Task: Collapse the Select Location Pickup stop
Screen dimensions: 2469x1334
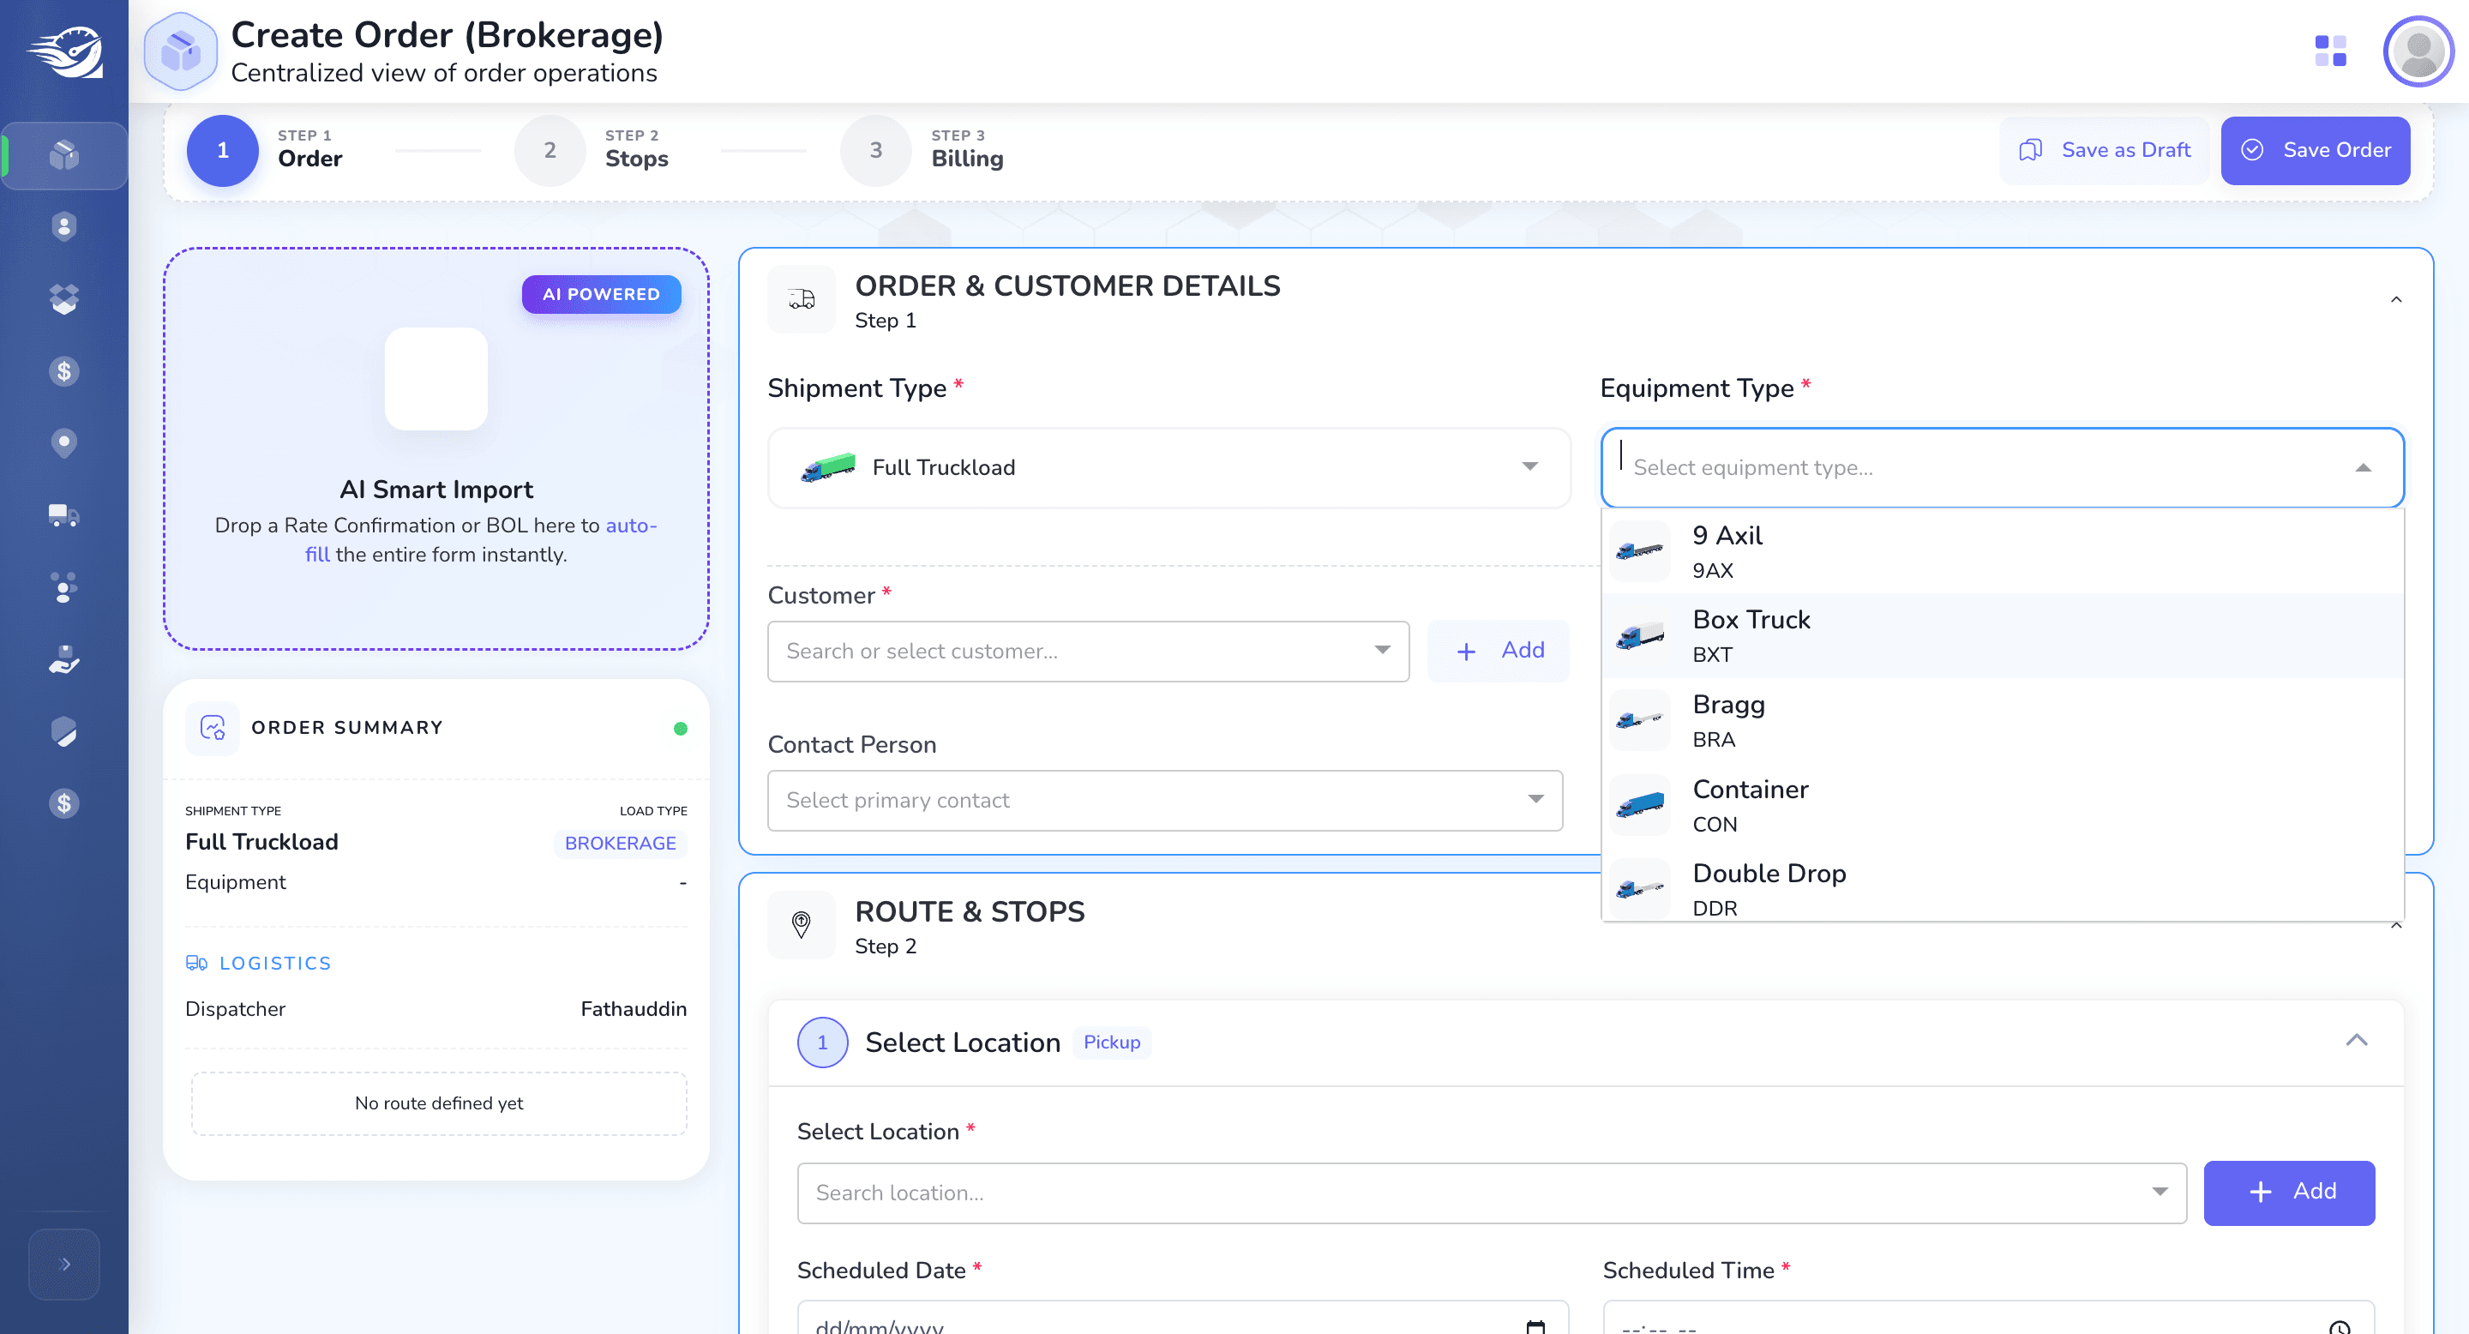Action: tap(2356, 1041)
